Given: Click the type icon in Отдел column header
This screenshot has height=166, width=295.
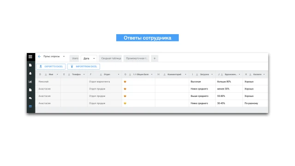Looking at the screenshot, I should point(101,75).
